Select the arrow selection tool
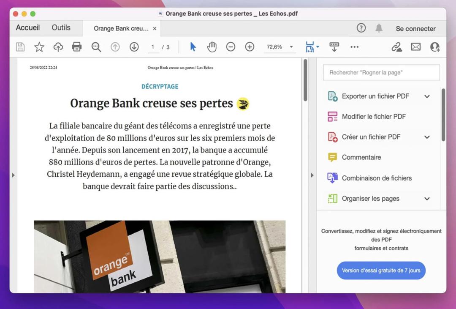The width and height of the screenshot is (456, 309). point(193,46)
